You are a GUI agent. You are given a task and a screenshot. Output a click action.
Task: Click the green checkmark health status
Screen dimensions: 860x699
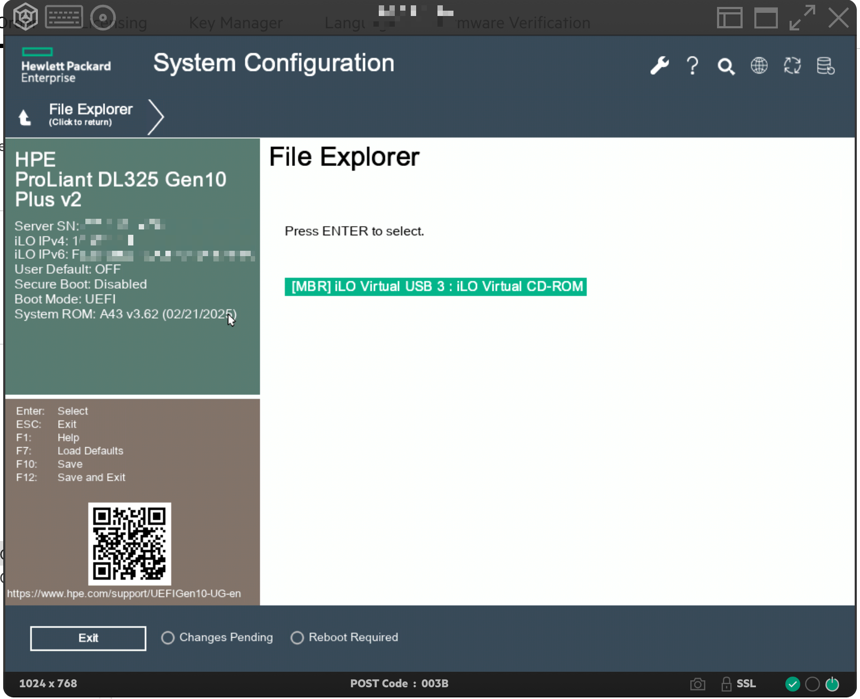(792, 684)
